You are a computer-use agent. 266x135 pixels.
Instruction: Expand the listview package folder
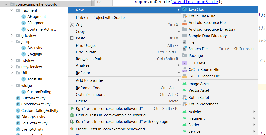click(x=12, y=61)
